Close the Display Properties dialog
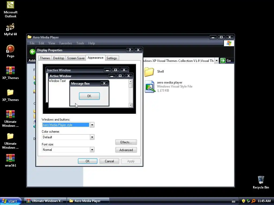 tap(138, 50)
